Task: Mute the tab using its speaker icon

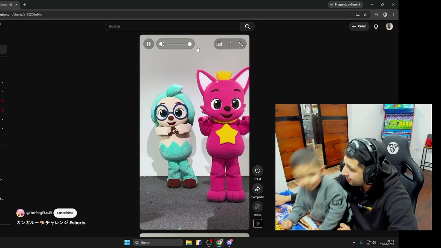Action: 11,4
